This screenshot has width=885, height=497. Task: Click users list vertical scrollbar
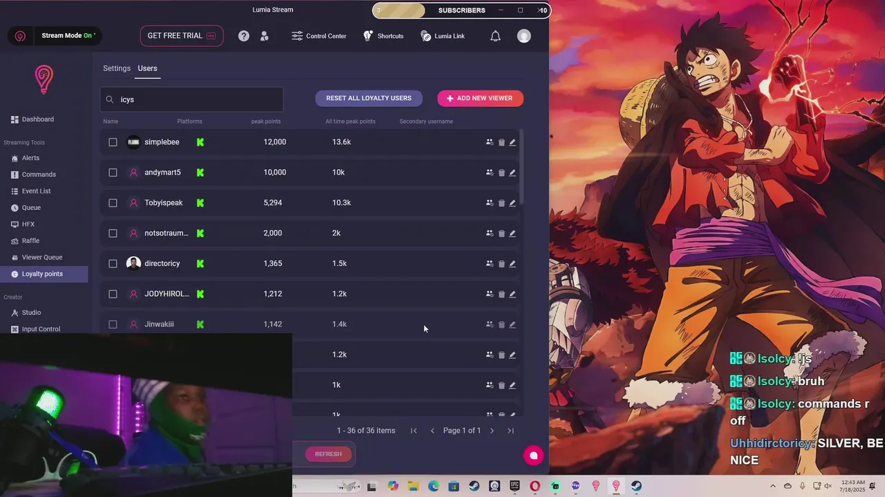coord(521,167)
